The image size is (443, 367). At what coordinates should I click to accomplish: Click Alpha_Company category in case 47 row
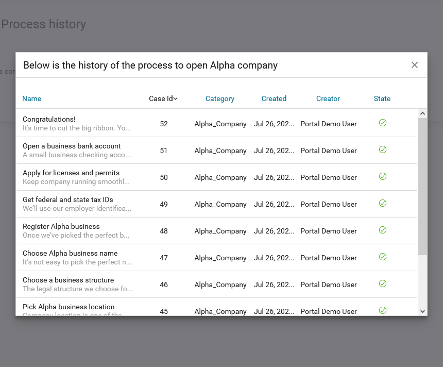pyautogui.click(x=220, y=258)
